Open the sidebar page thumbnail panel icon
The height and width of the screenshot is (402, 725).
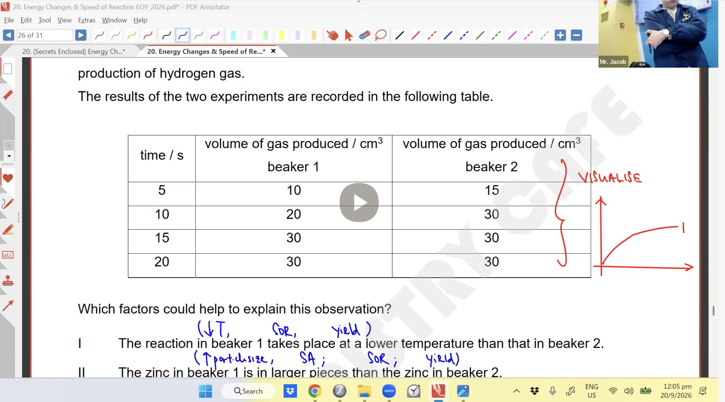tap(8, 69)
